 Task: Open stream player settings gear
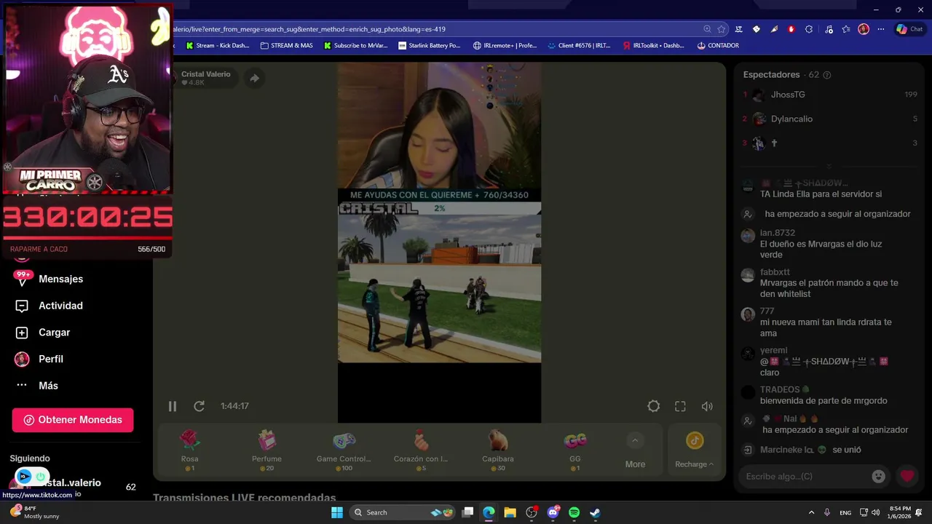click(x=654, y=406)
